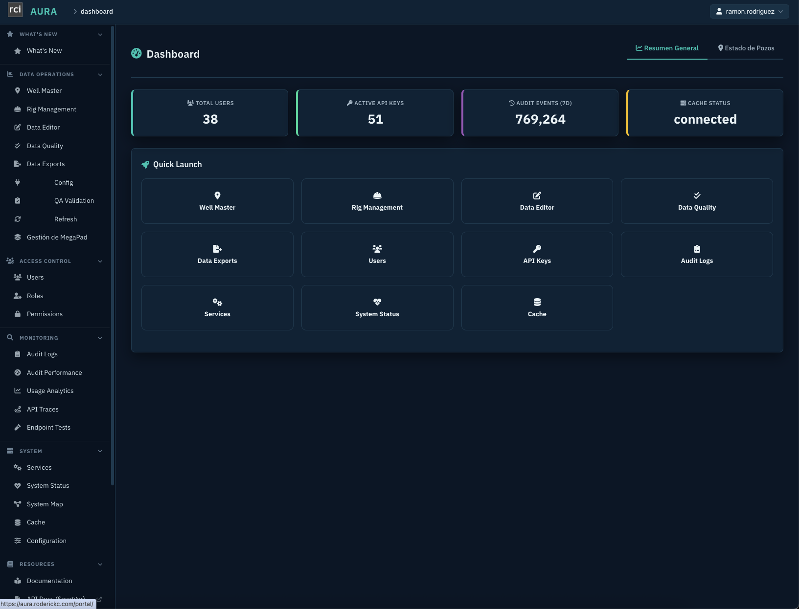Click the dashboard breadcrumb text
The width and height of the screenshot is (799, 609).
97,11
